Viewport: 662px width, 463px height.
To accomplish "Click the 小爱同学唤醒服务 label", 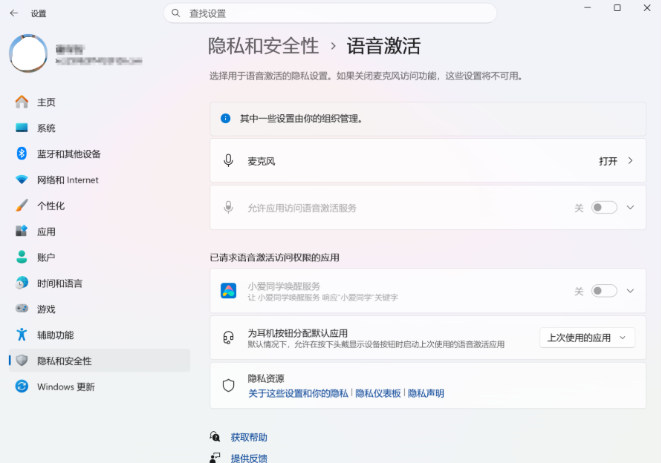I will pyautogui.click(x=284, y=286).
